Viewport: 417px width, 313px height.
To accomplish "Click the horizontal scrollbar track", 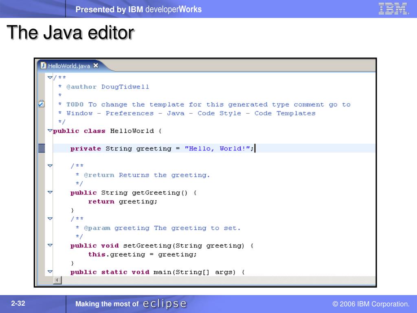I will [x=218, y=280].
